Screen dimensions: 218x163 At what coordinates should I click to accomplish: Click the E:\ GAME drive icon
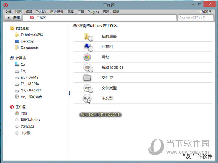tap(17, 78)
